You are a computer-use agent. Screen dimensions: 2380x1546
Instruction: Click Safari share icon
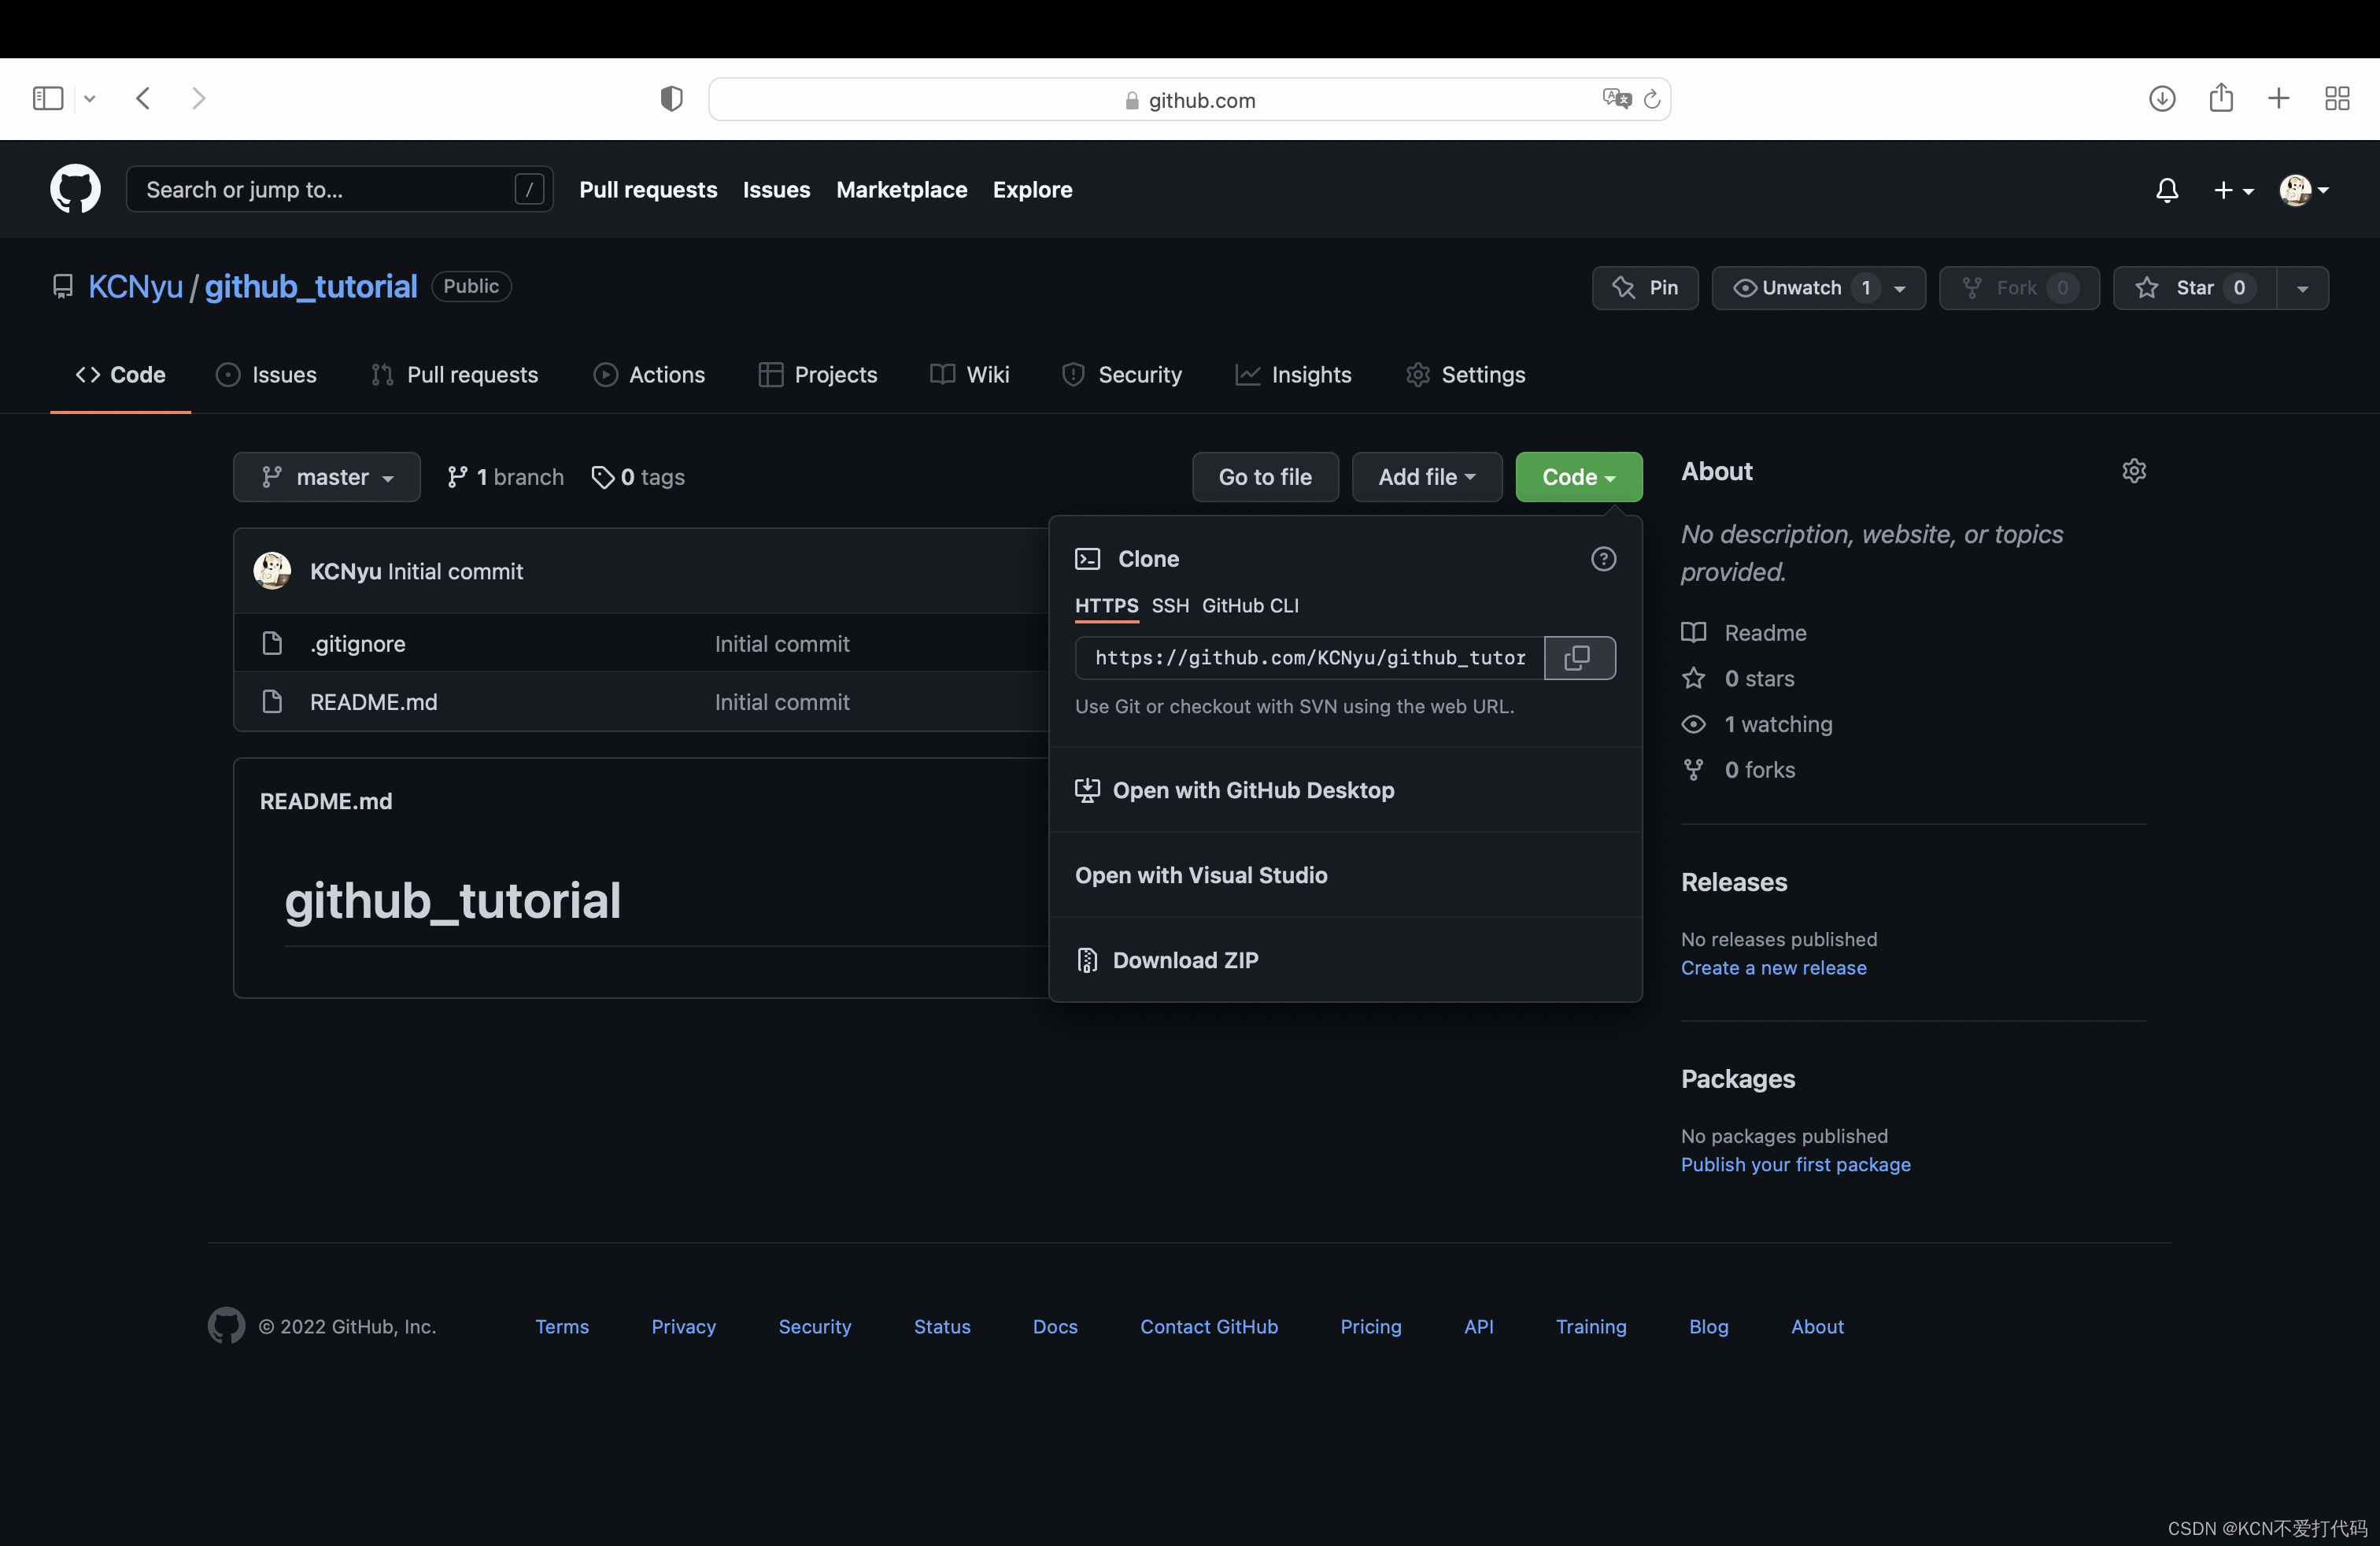point(2221,97)
